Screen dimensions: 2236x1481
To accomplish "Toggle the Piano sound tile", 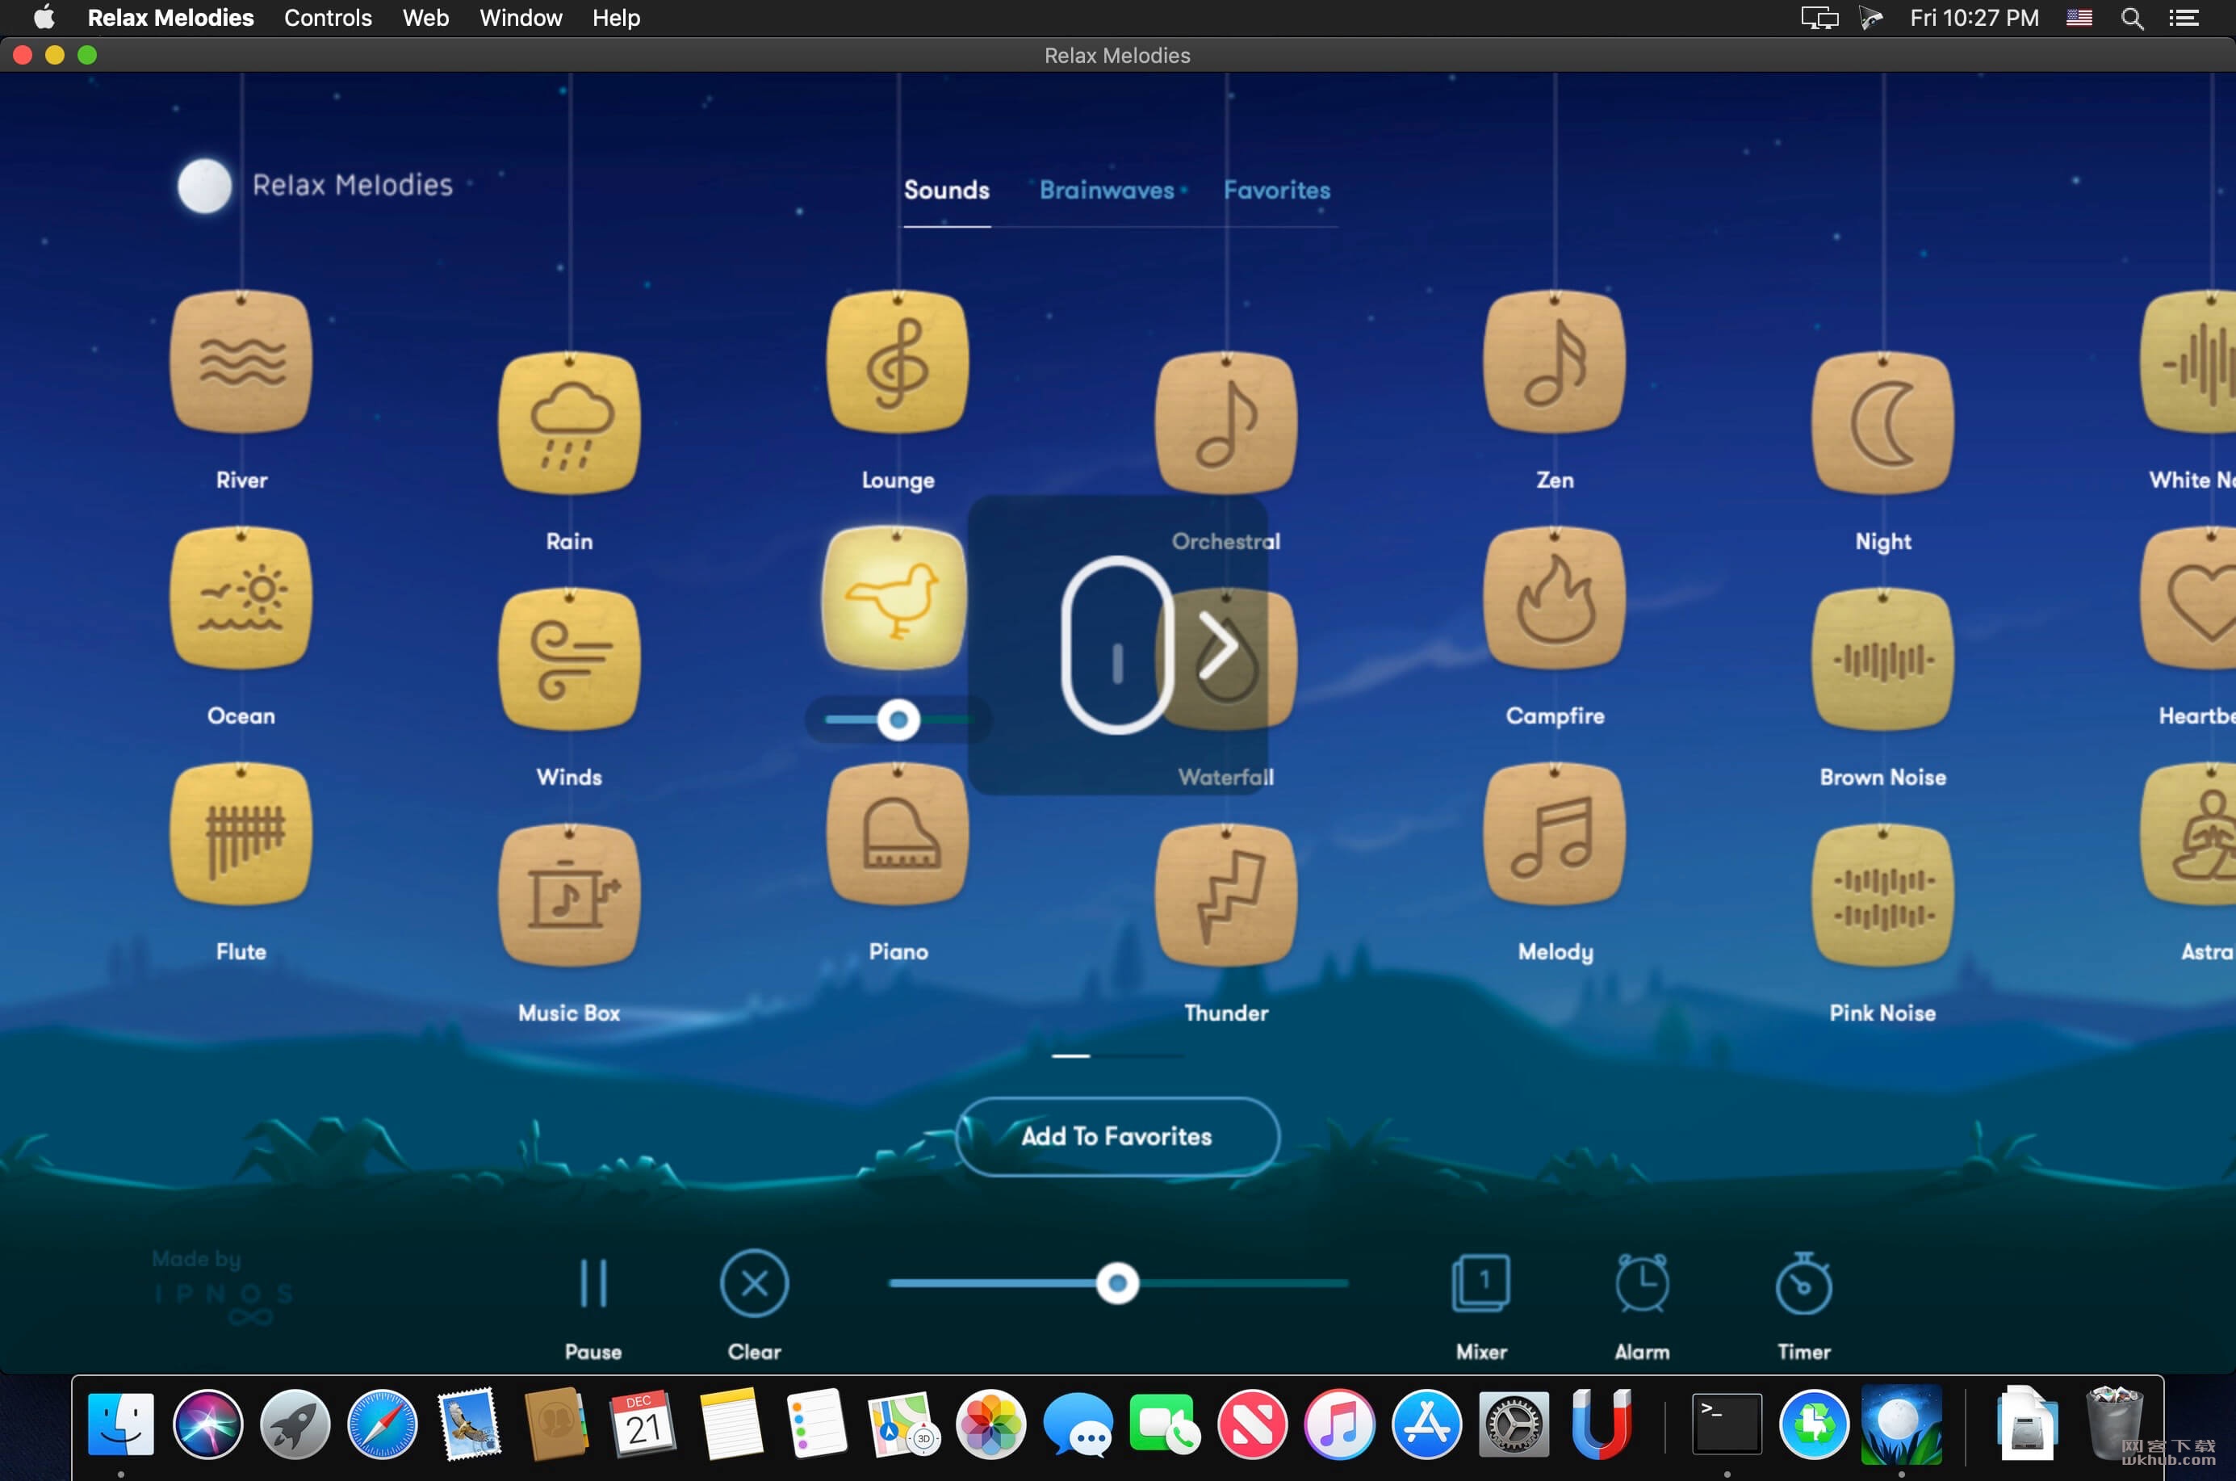I will 898,834.
